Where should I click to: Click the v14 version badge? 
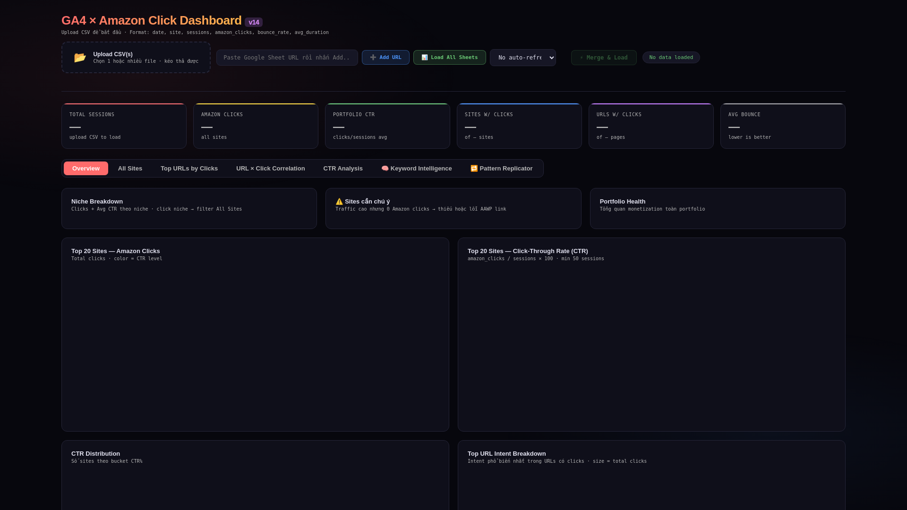click(254, 22)
